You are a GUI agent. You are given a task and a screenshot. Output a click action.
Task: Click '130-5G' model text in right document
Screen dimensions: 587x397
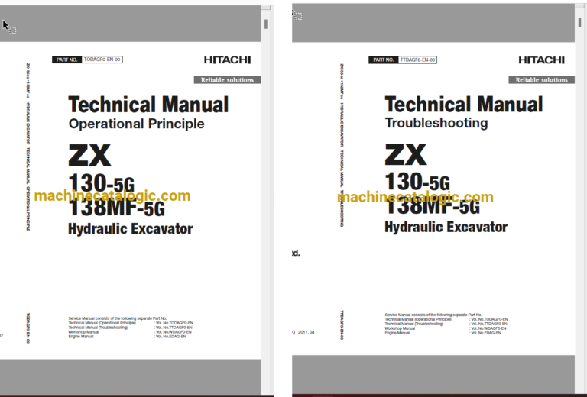click(x=417, y=182)
